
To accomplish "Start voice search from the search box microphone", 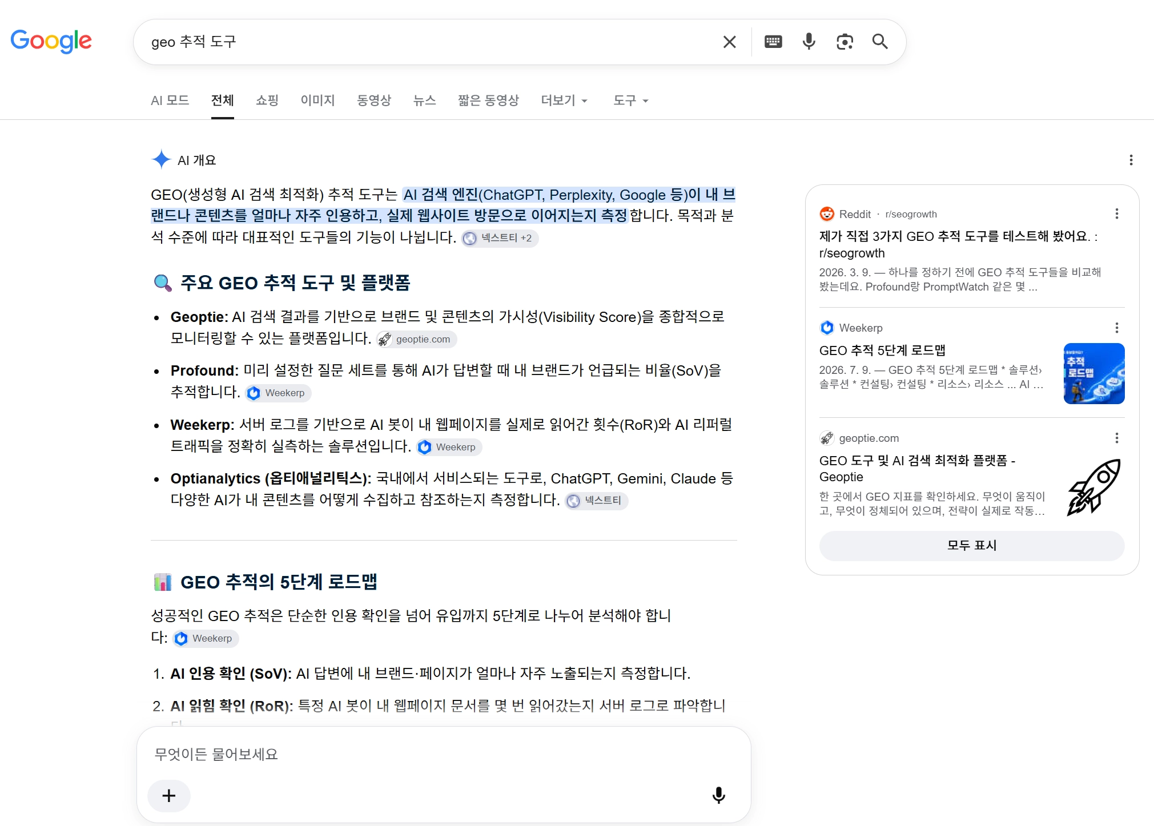I will point(809,42).
